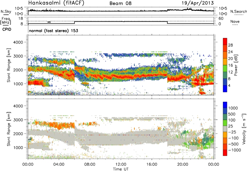Click the 18 tick on the frequency axis
This screenshot has height=171, width=247.
click(x=21, y=19)
